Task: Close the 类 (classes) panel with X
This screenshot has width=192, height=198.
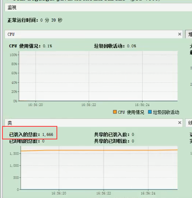Action: (180, 123)
